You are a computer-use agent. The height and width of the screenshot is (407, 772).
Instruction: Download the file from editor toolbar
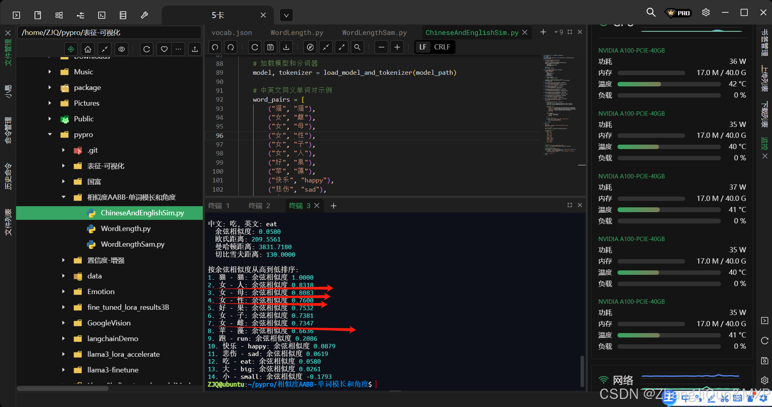(286, 47)
